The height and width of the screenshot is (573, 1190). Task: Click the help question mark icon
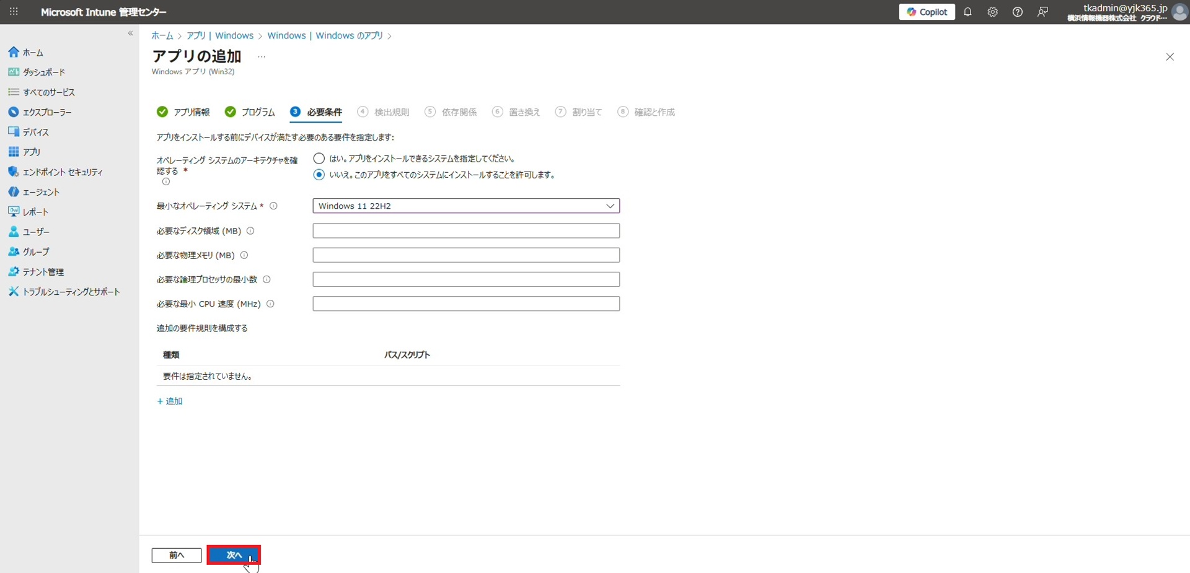pos(1017,12)
